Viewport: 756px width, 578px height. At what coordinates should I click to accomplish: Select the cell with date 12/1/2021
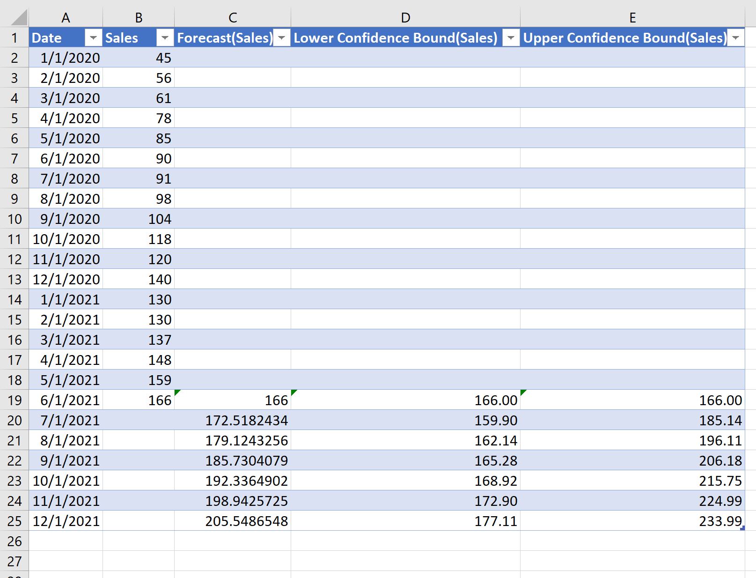pyautogui.click(x=66, y=521)
